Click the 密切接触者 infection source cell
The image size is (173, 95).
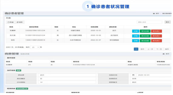pyautogui.click(x=114, y=40)
